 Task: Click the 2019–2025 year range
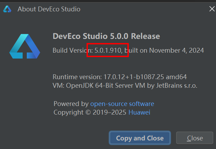click(x=110, y=112)
